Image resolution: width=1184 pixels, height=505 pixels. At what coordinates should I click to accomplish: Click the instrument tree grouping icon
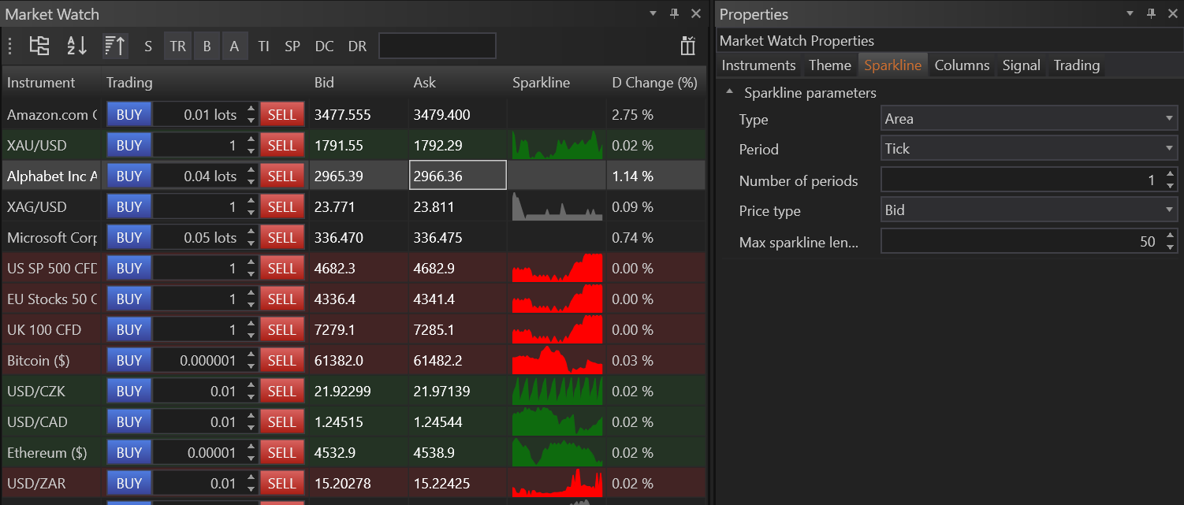(x=39, y=46)
